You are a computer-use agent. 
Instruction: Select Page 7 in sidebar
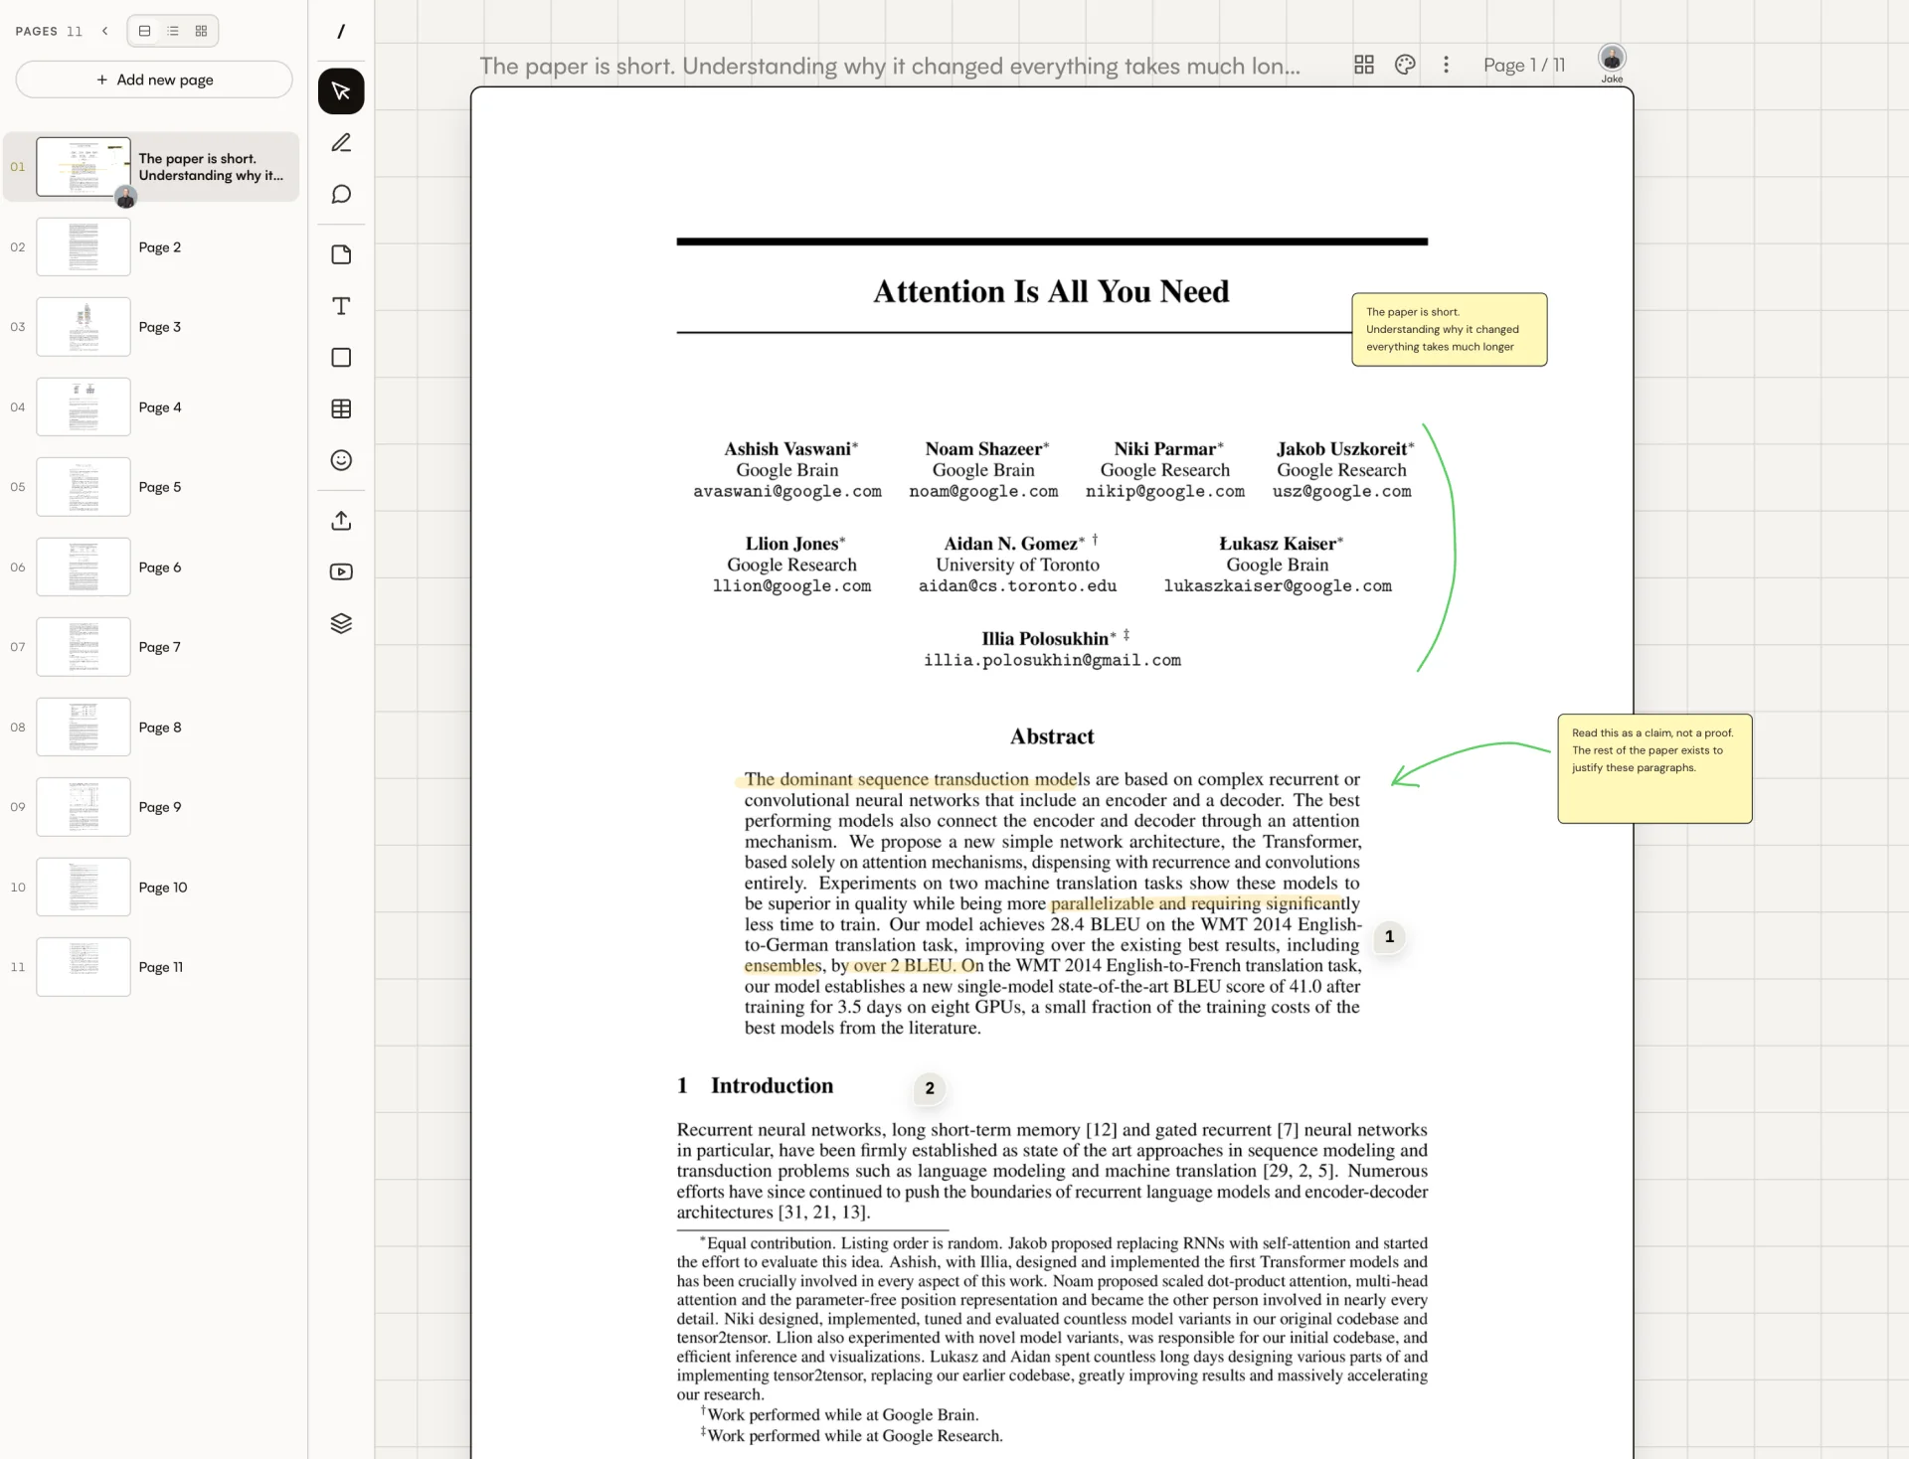151,647
